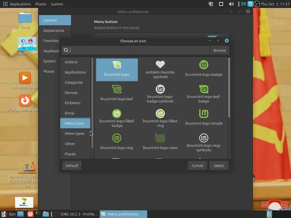Choose the linuxmint-logo-badge-symbolic icon
This screenshot has width=291, height=218.
160,94
